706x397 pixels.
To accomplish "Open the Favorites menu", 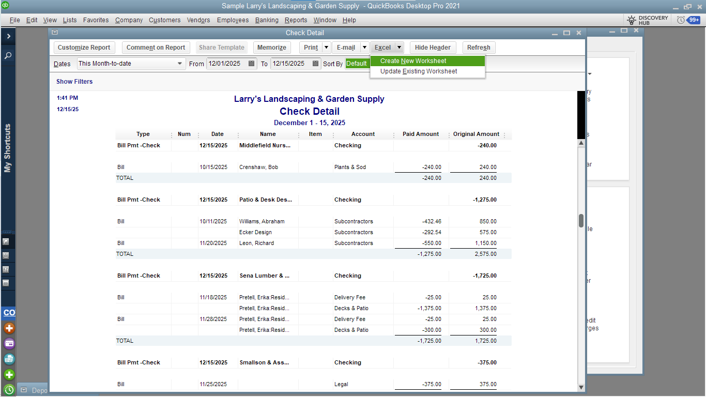I will 96,20.
